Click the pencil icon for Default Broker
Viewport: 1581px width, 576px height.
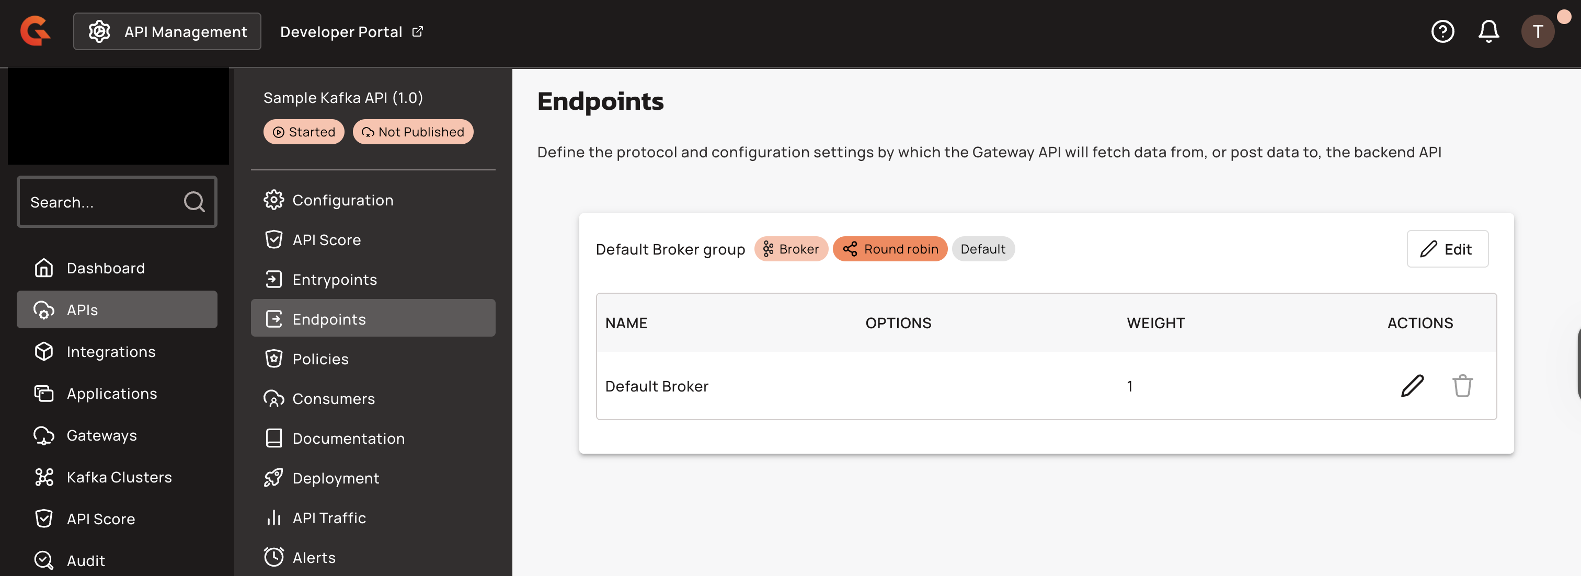pos(1412,386)
